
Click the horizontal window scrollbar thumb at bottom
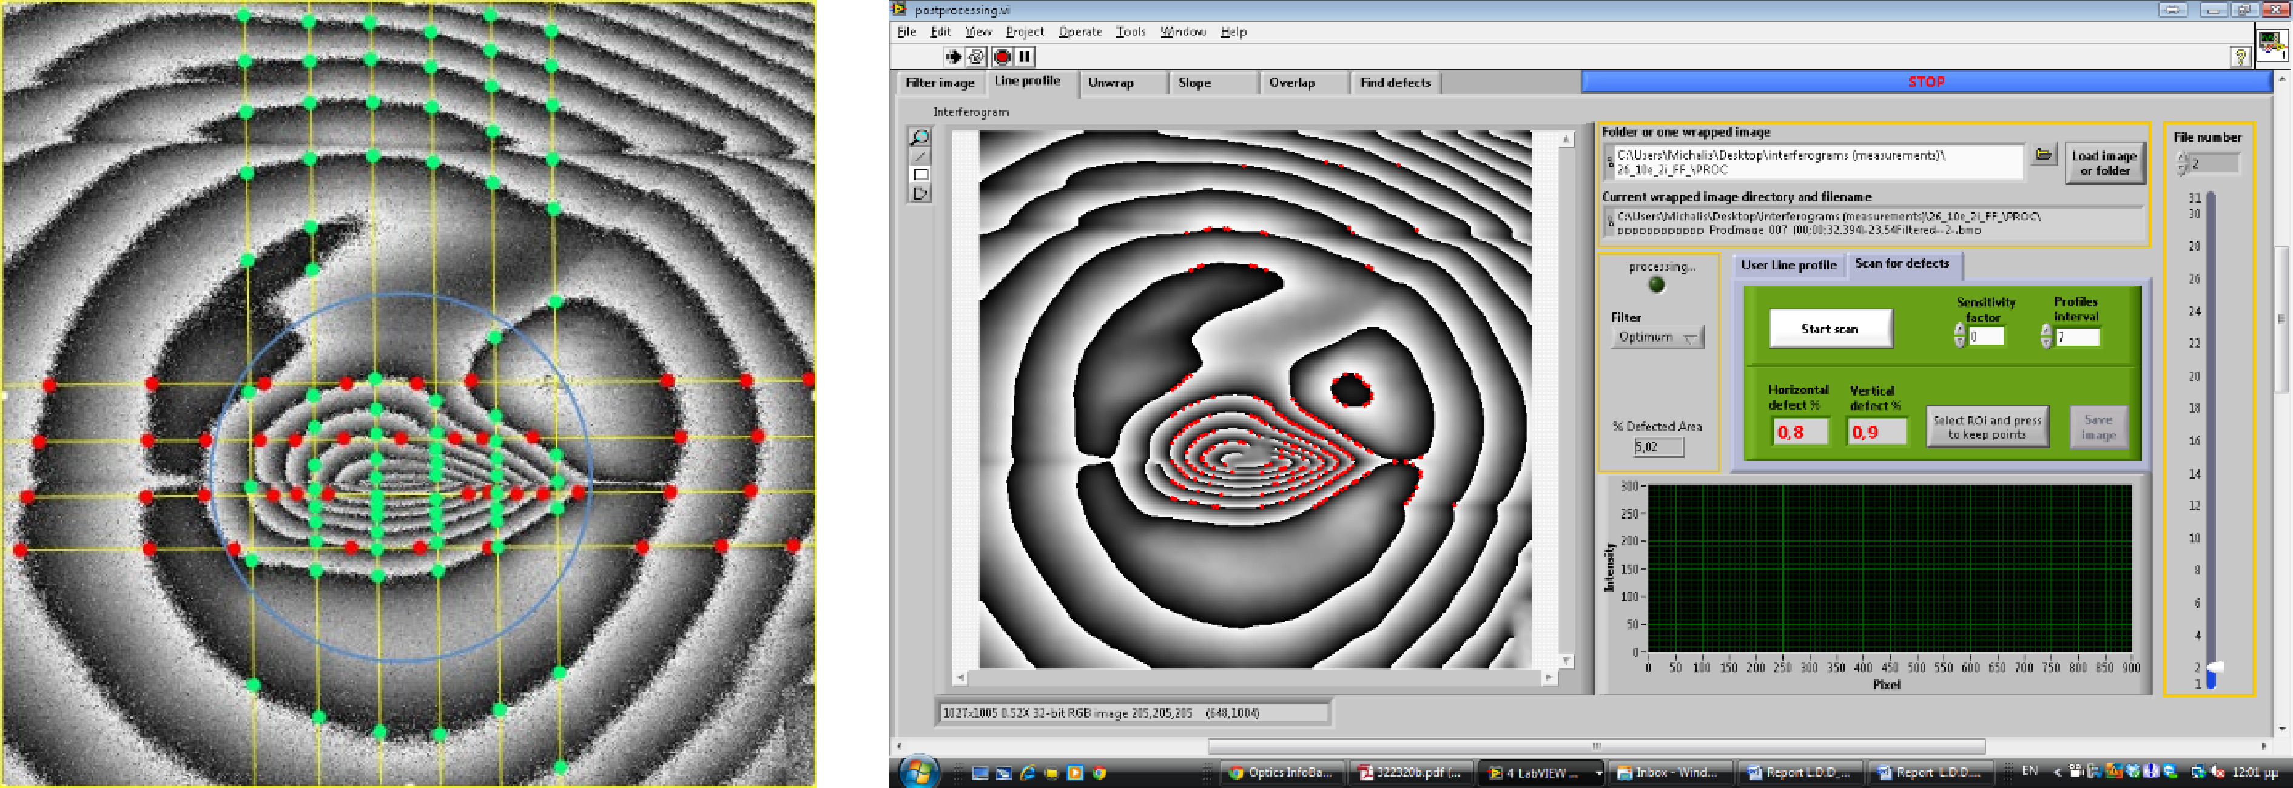(1596, 746)
